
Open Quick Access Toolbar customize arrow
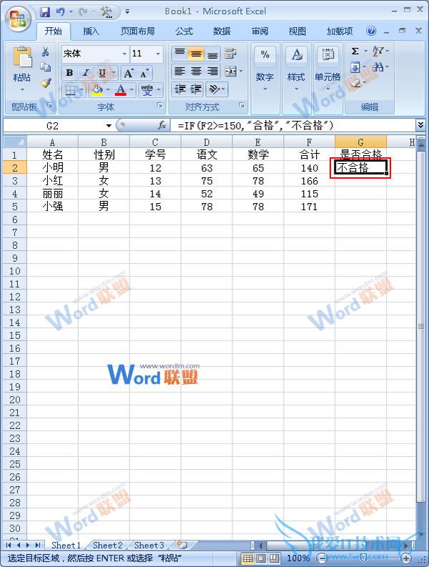[127, 11]
